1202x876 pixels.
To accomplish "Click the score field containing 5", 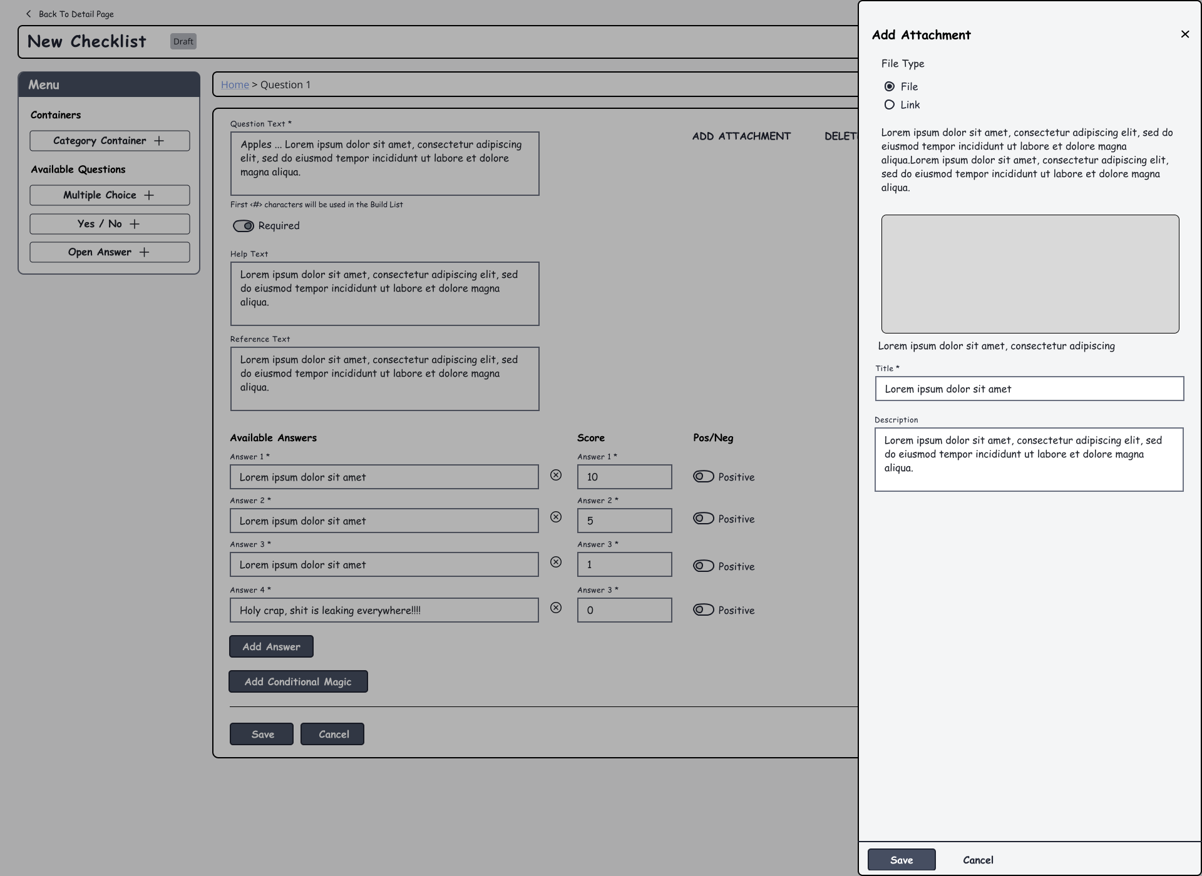I will point(624,521).
